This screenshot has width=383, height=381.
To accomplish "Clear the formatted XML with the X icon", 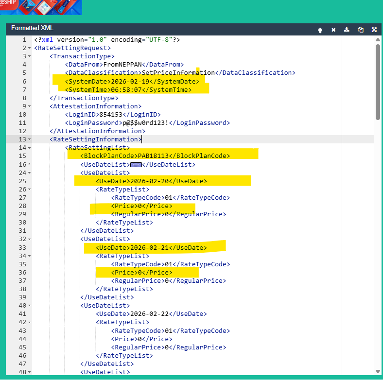I will click(333, 30).
